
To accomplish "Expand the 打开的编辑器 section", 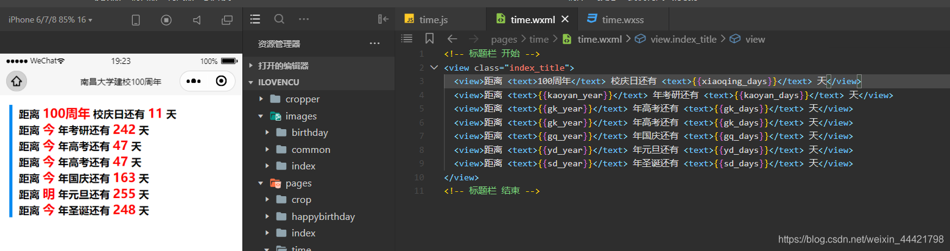I will point(318,65).
